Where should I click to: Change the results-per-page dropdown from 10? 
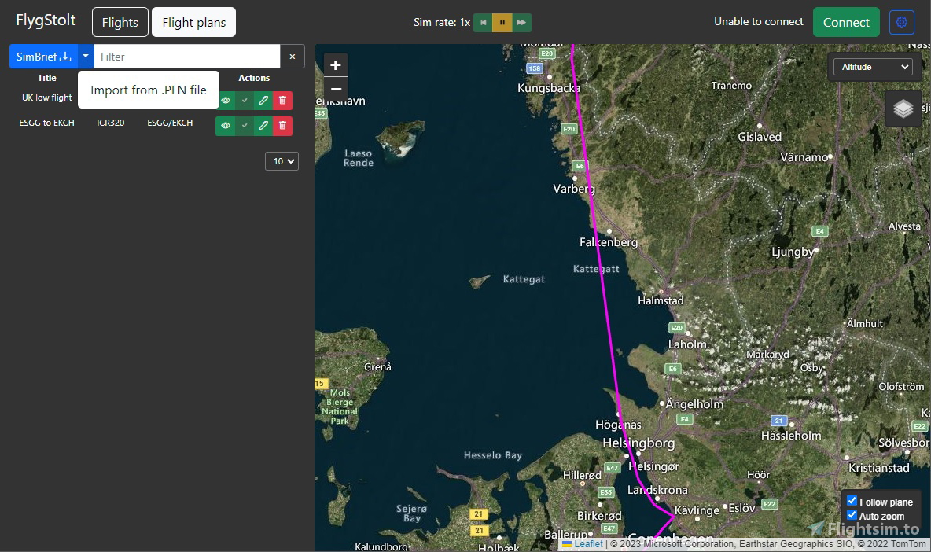[282, 160]
